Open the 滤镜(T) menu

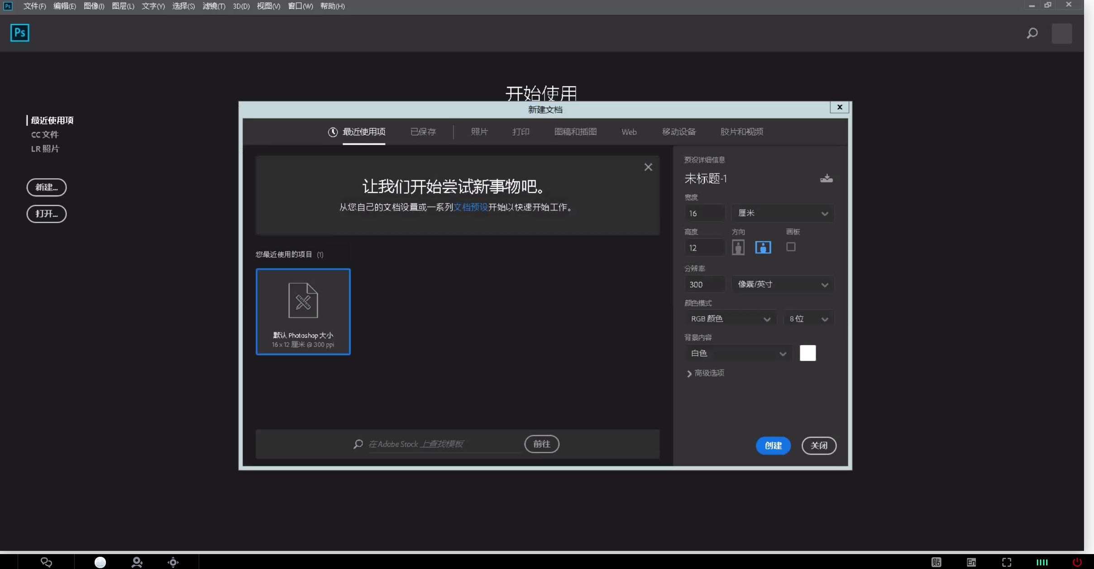click(x=214, y=6)
